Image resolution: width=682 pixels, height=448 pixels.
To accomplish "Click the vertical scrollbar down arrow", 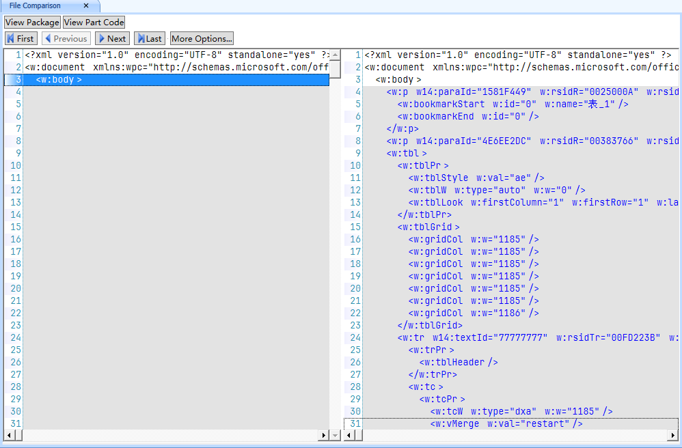I will point(335,435).
